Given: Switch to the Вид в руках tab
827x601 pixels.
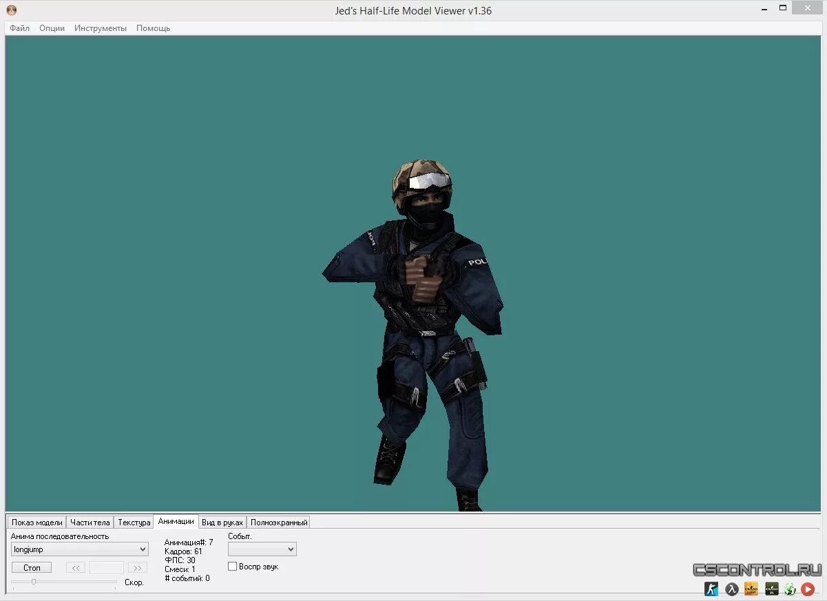Looking at the screenshot, I should point(222,523).
